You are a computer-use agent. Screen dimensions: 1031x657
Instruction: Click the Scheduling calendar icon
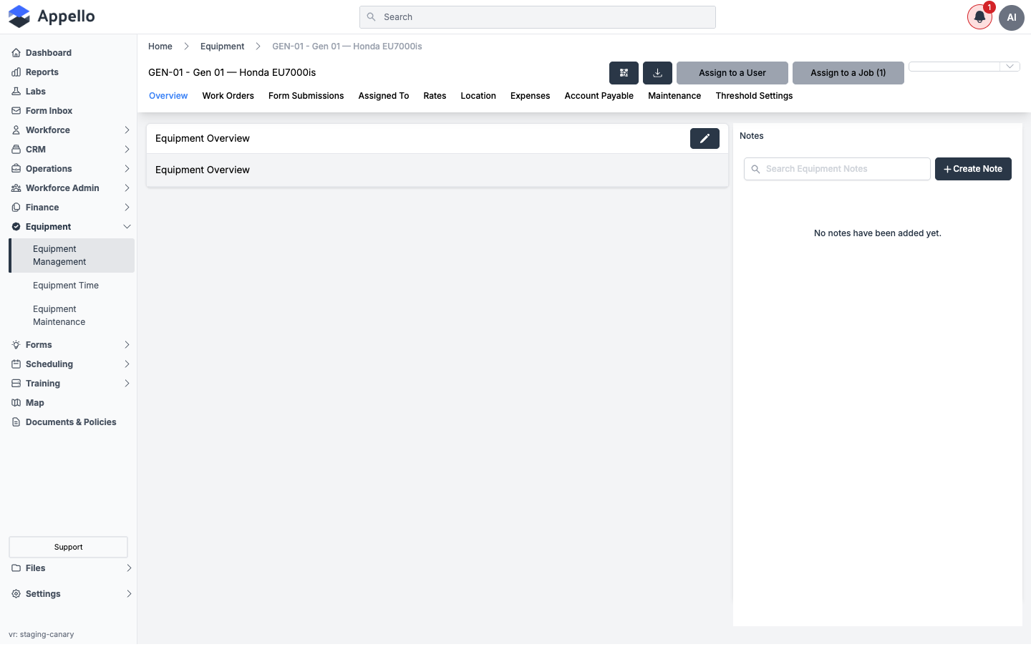click(16, 364)
